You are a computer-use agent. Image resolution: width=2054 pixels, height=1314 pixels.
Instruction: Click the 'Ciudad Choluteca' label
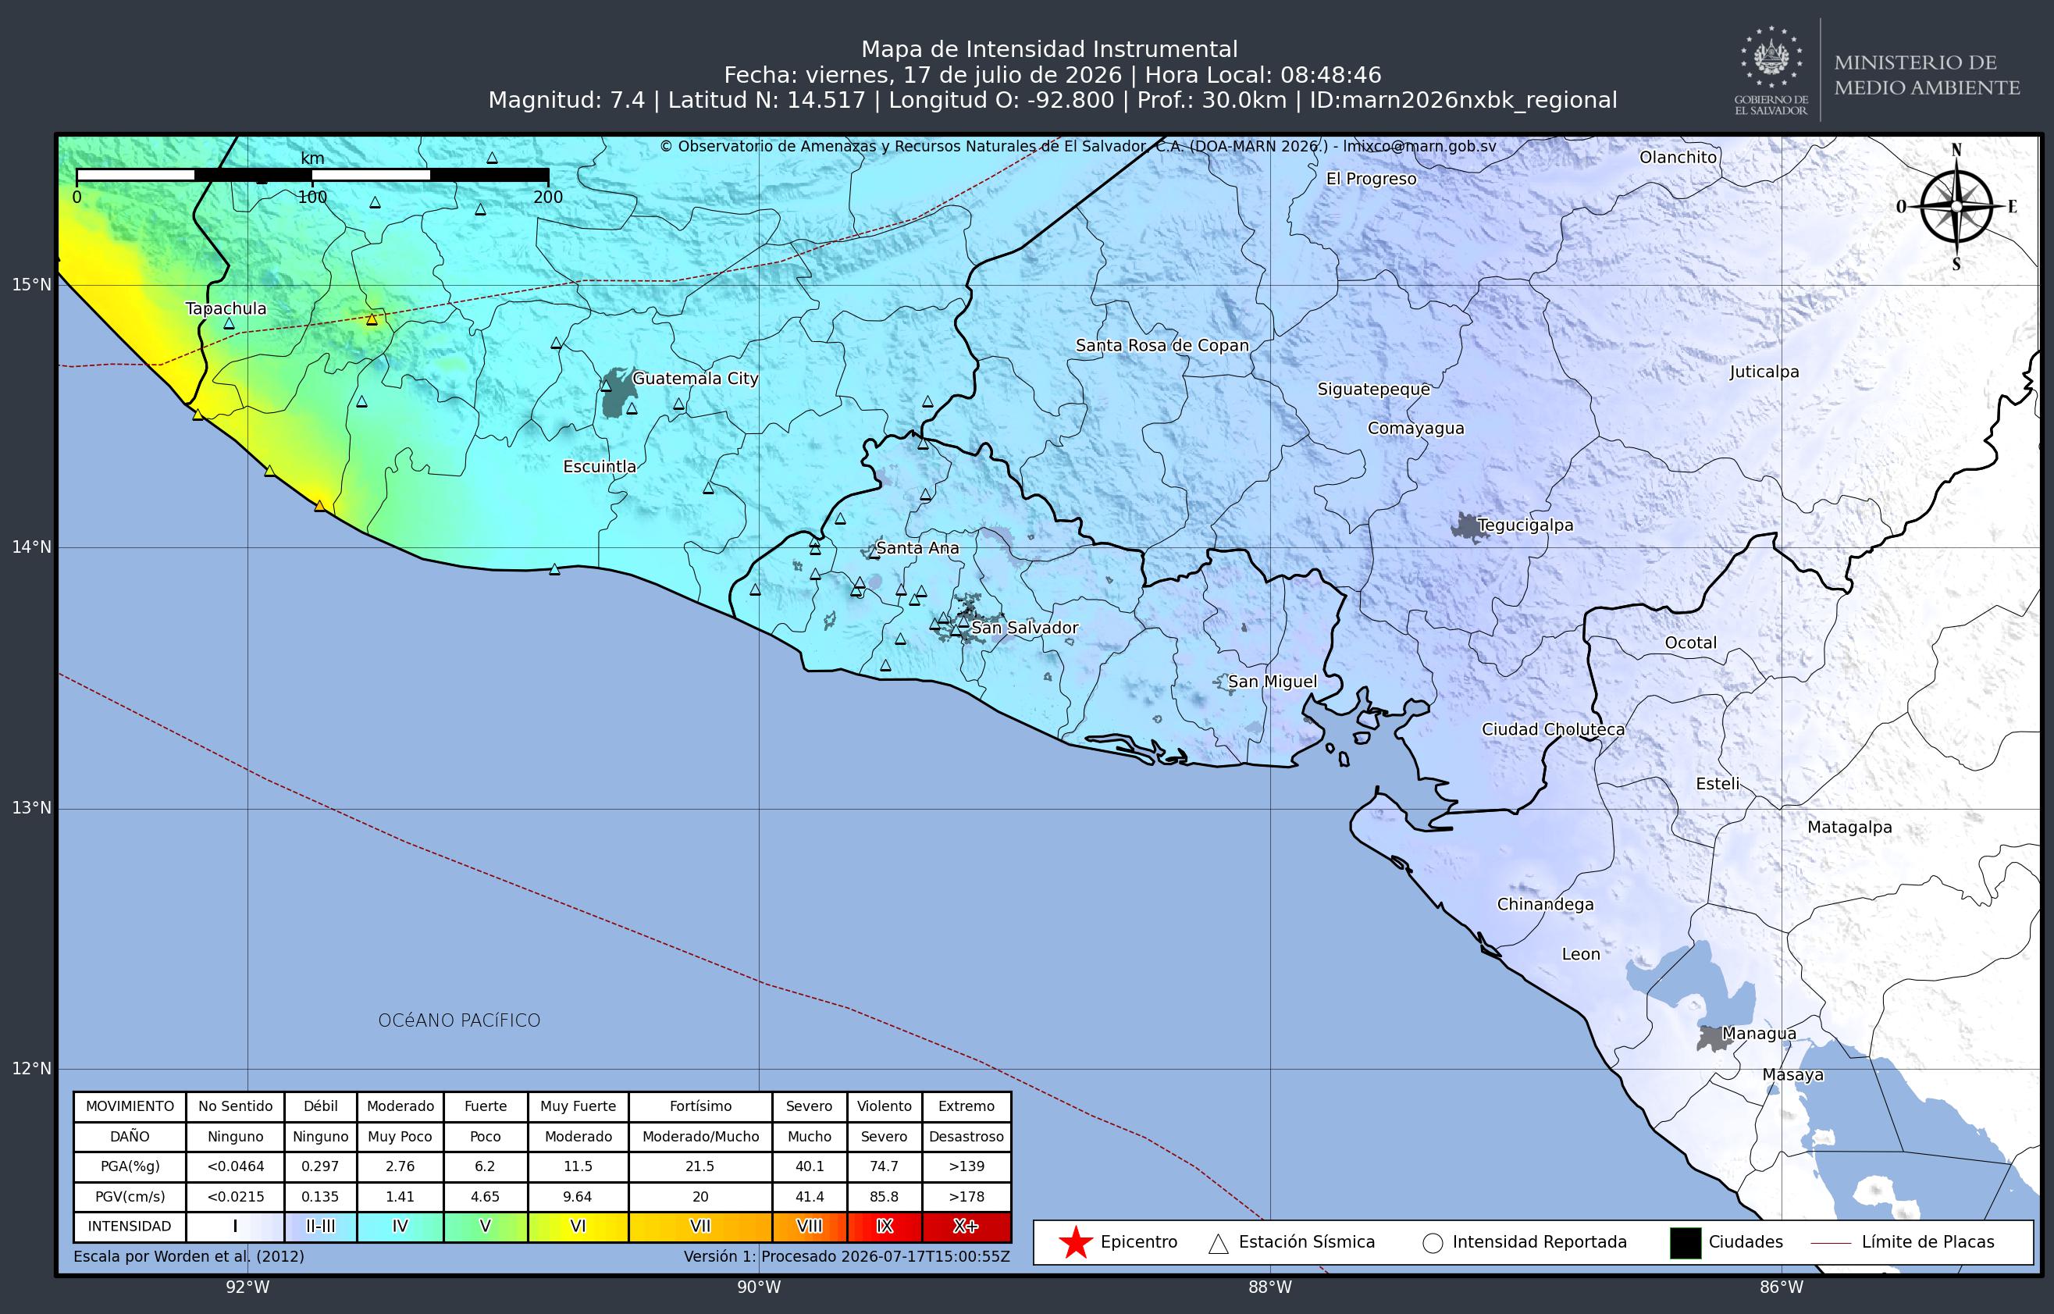tap(1553, 729)
